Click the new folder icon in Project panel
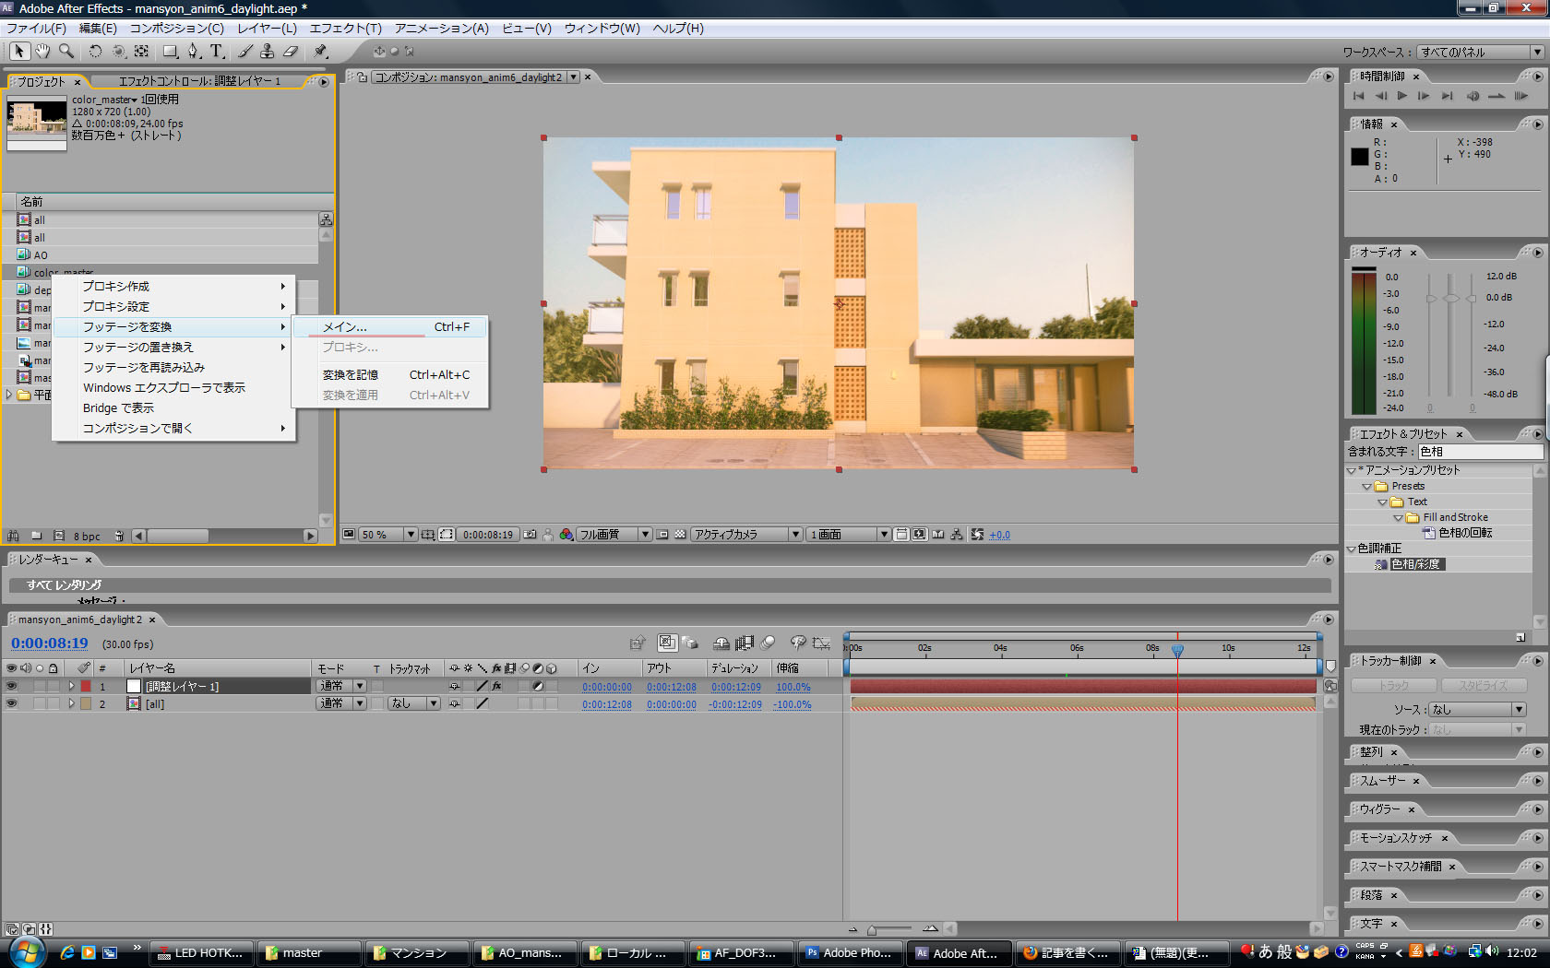This screenshot has width=1550, height=968. [37, 536]
